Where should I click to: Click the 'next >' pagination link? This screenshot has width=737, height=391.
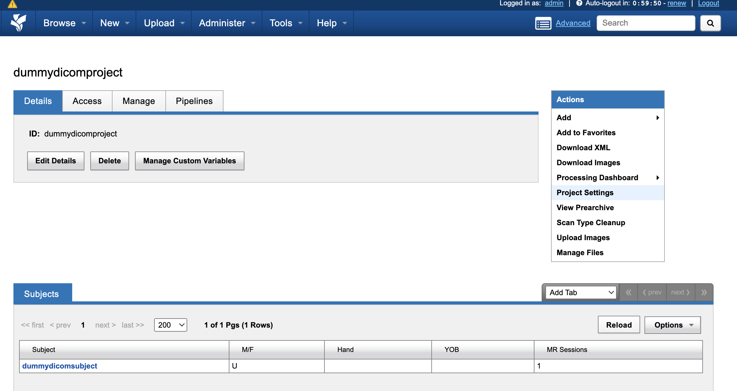point(106,325)
